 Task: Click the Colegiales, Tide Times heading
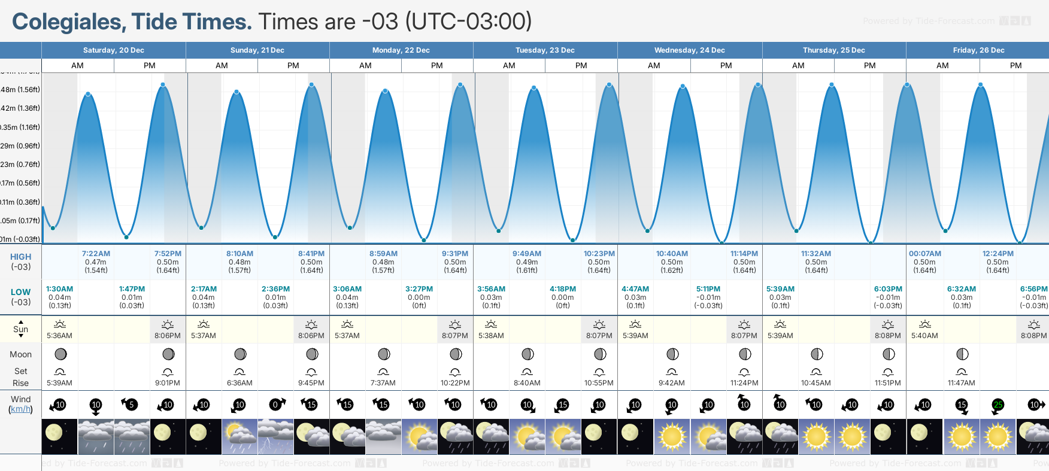click(132, 22)
